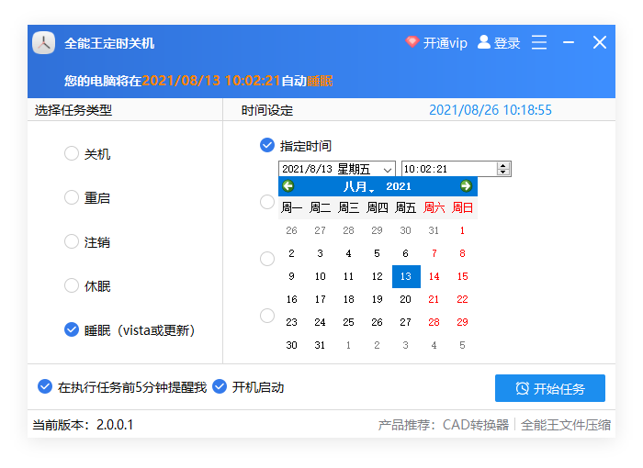Go to next month in calendar

pyautogui.click(x=466, y=186)
